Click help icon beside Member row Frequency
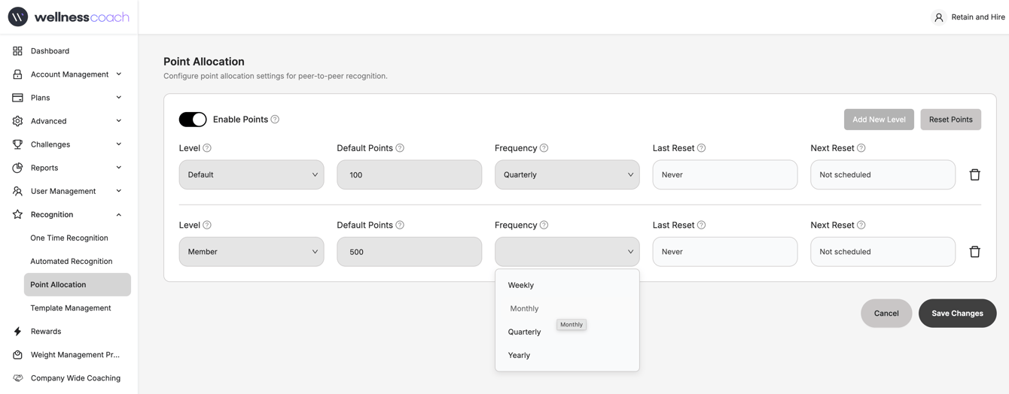 544,225
